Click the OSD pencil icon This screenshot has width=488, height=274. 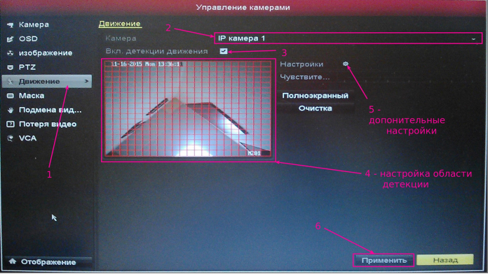click(x=11, y=39)
